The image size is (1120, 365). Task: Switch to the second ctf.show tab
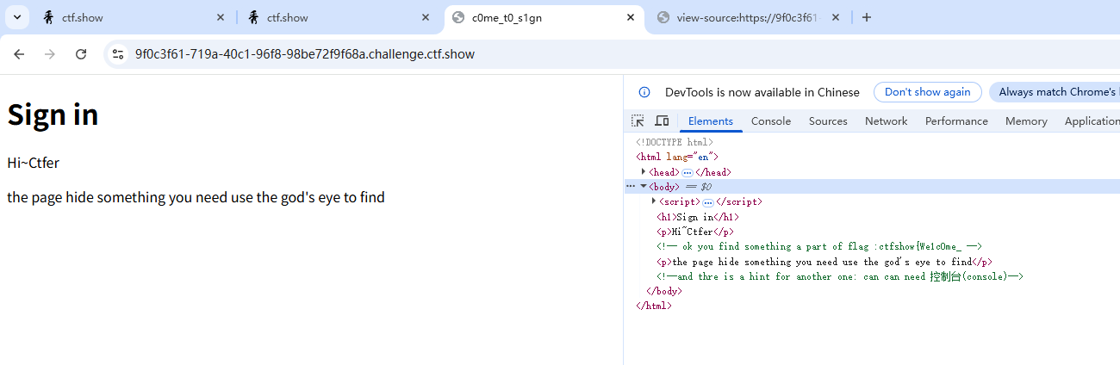[338, 17]
